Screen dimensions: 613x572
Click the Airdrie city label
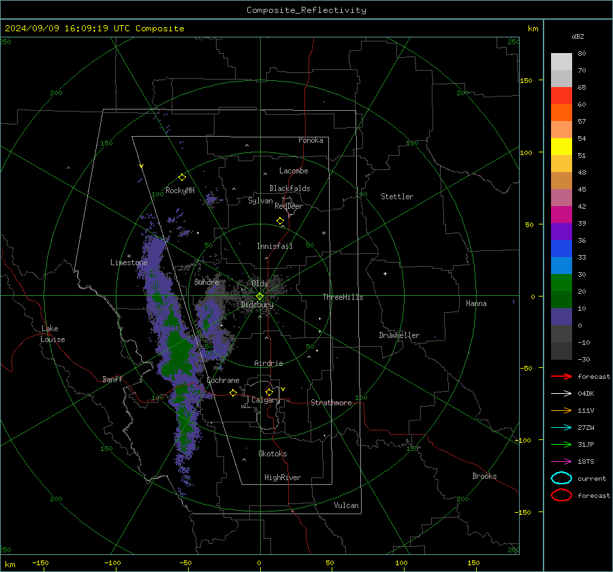point(268,363)
